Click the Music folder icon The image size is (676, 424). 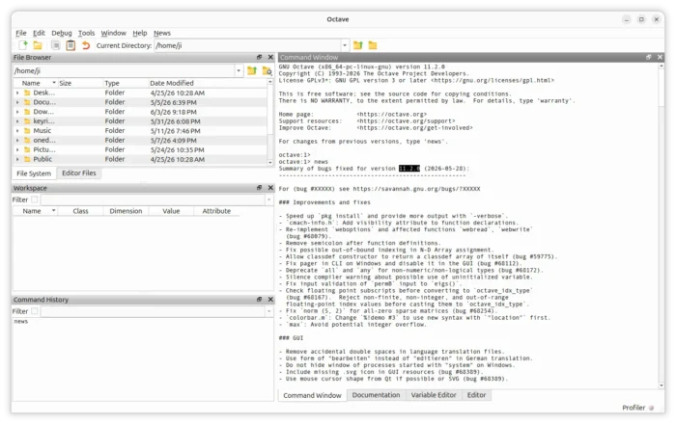click(x=28, y=131)
